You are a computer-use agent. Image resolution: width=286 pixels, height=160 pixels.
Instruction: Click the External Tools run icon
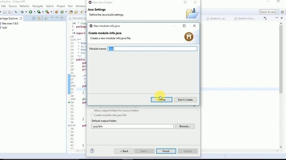pyautogui.click(x=47, y=12)
